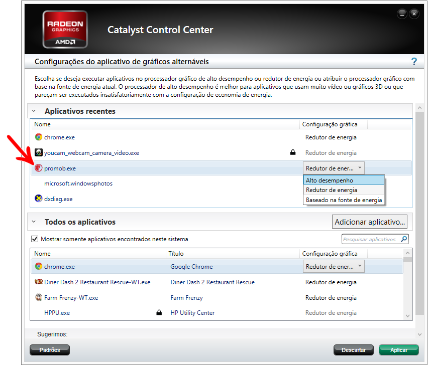The height and width of the screenshot is (371, 430).
Task: Click the chrome.exe icon in Todos os aplicativos
Action: click(x=38, y=266)
